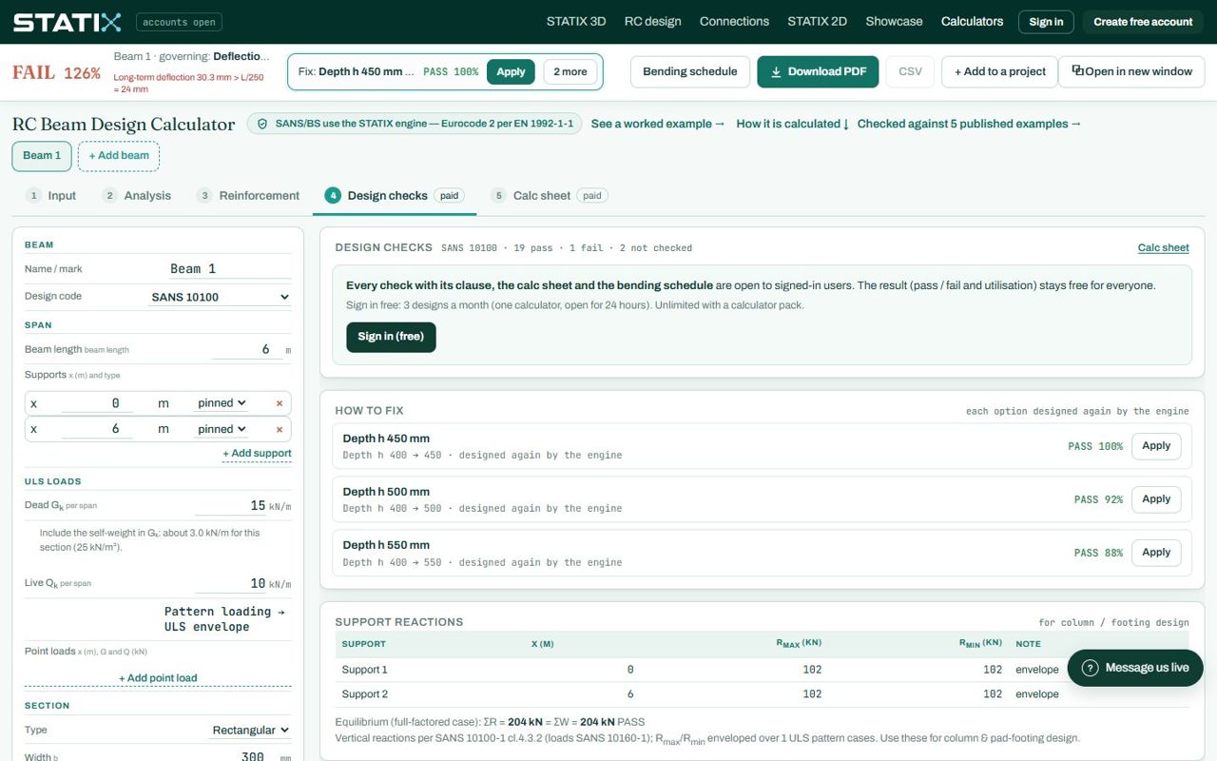
Task: Click the STATIX logo
Action: pos(67,22)
